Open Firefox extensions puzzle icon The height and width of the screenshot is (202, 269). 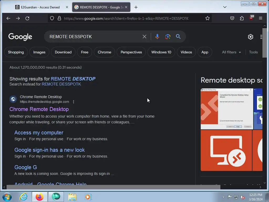(x=242, y=18)
